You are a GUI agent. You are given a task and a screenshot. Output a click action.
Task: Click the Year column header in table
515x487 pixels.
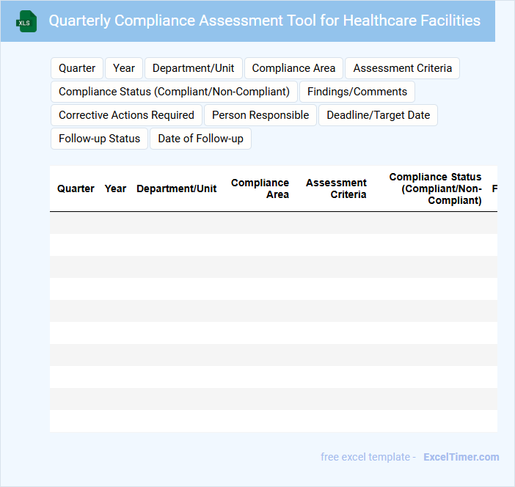115,188
